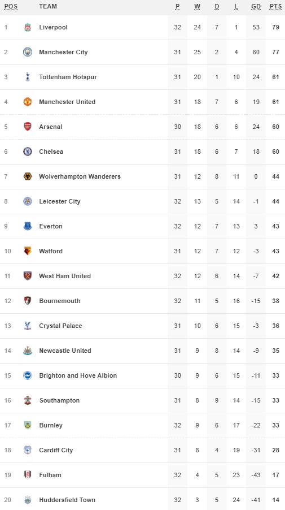Screen dimensions: 285x510
Task: Open the Leicester City team link
Action: tap(60, 201)
